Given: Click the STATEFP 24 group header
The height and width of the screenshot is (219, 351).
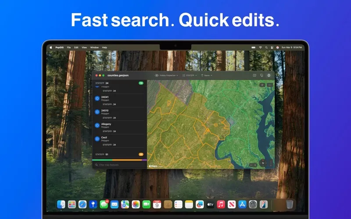Looking at the screenshot, I should coord(119,83).
